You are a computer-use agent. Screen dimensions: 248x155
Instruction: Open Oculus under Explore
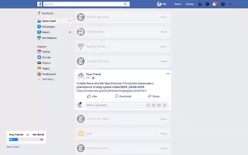point(46,63)
